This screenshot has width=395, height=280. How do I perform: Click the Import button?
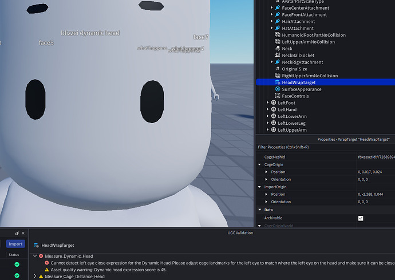[x=15, y=244]
